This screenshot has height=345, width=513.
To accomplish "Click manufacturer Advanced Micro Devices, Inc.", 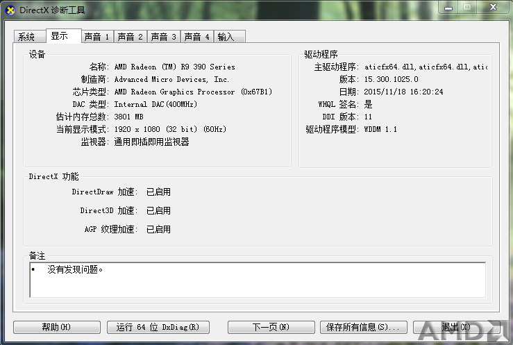I will [x=171, y=79].
